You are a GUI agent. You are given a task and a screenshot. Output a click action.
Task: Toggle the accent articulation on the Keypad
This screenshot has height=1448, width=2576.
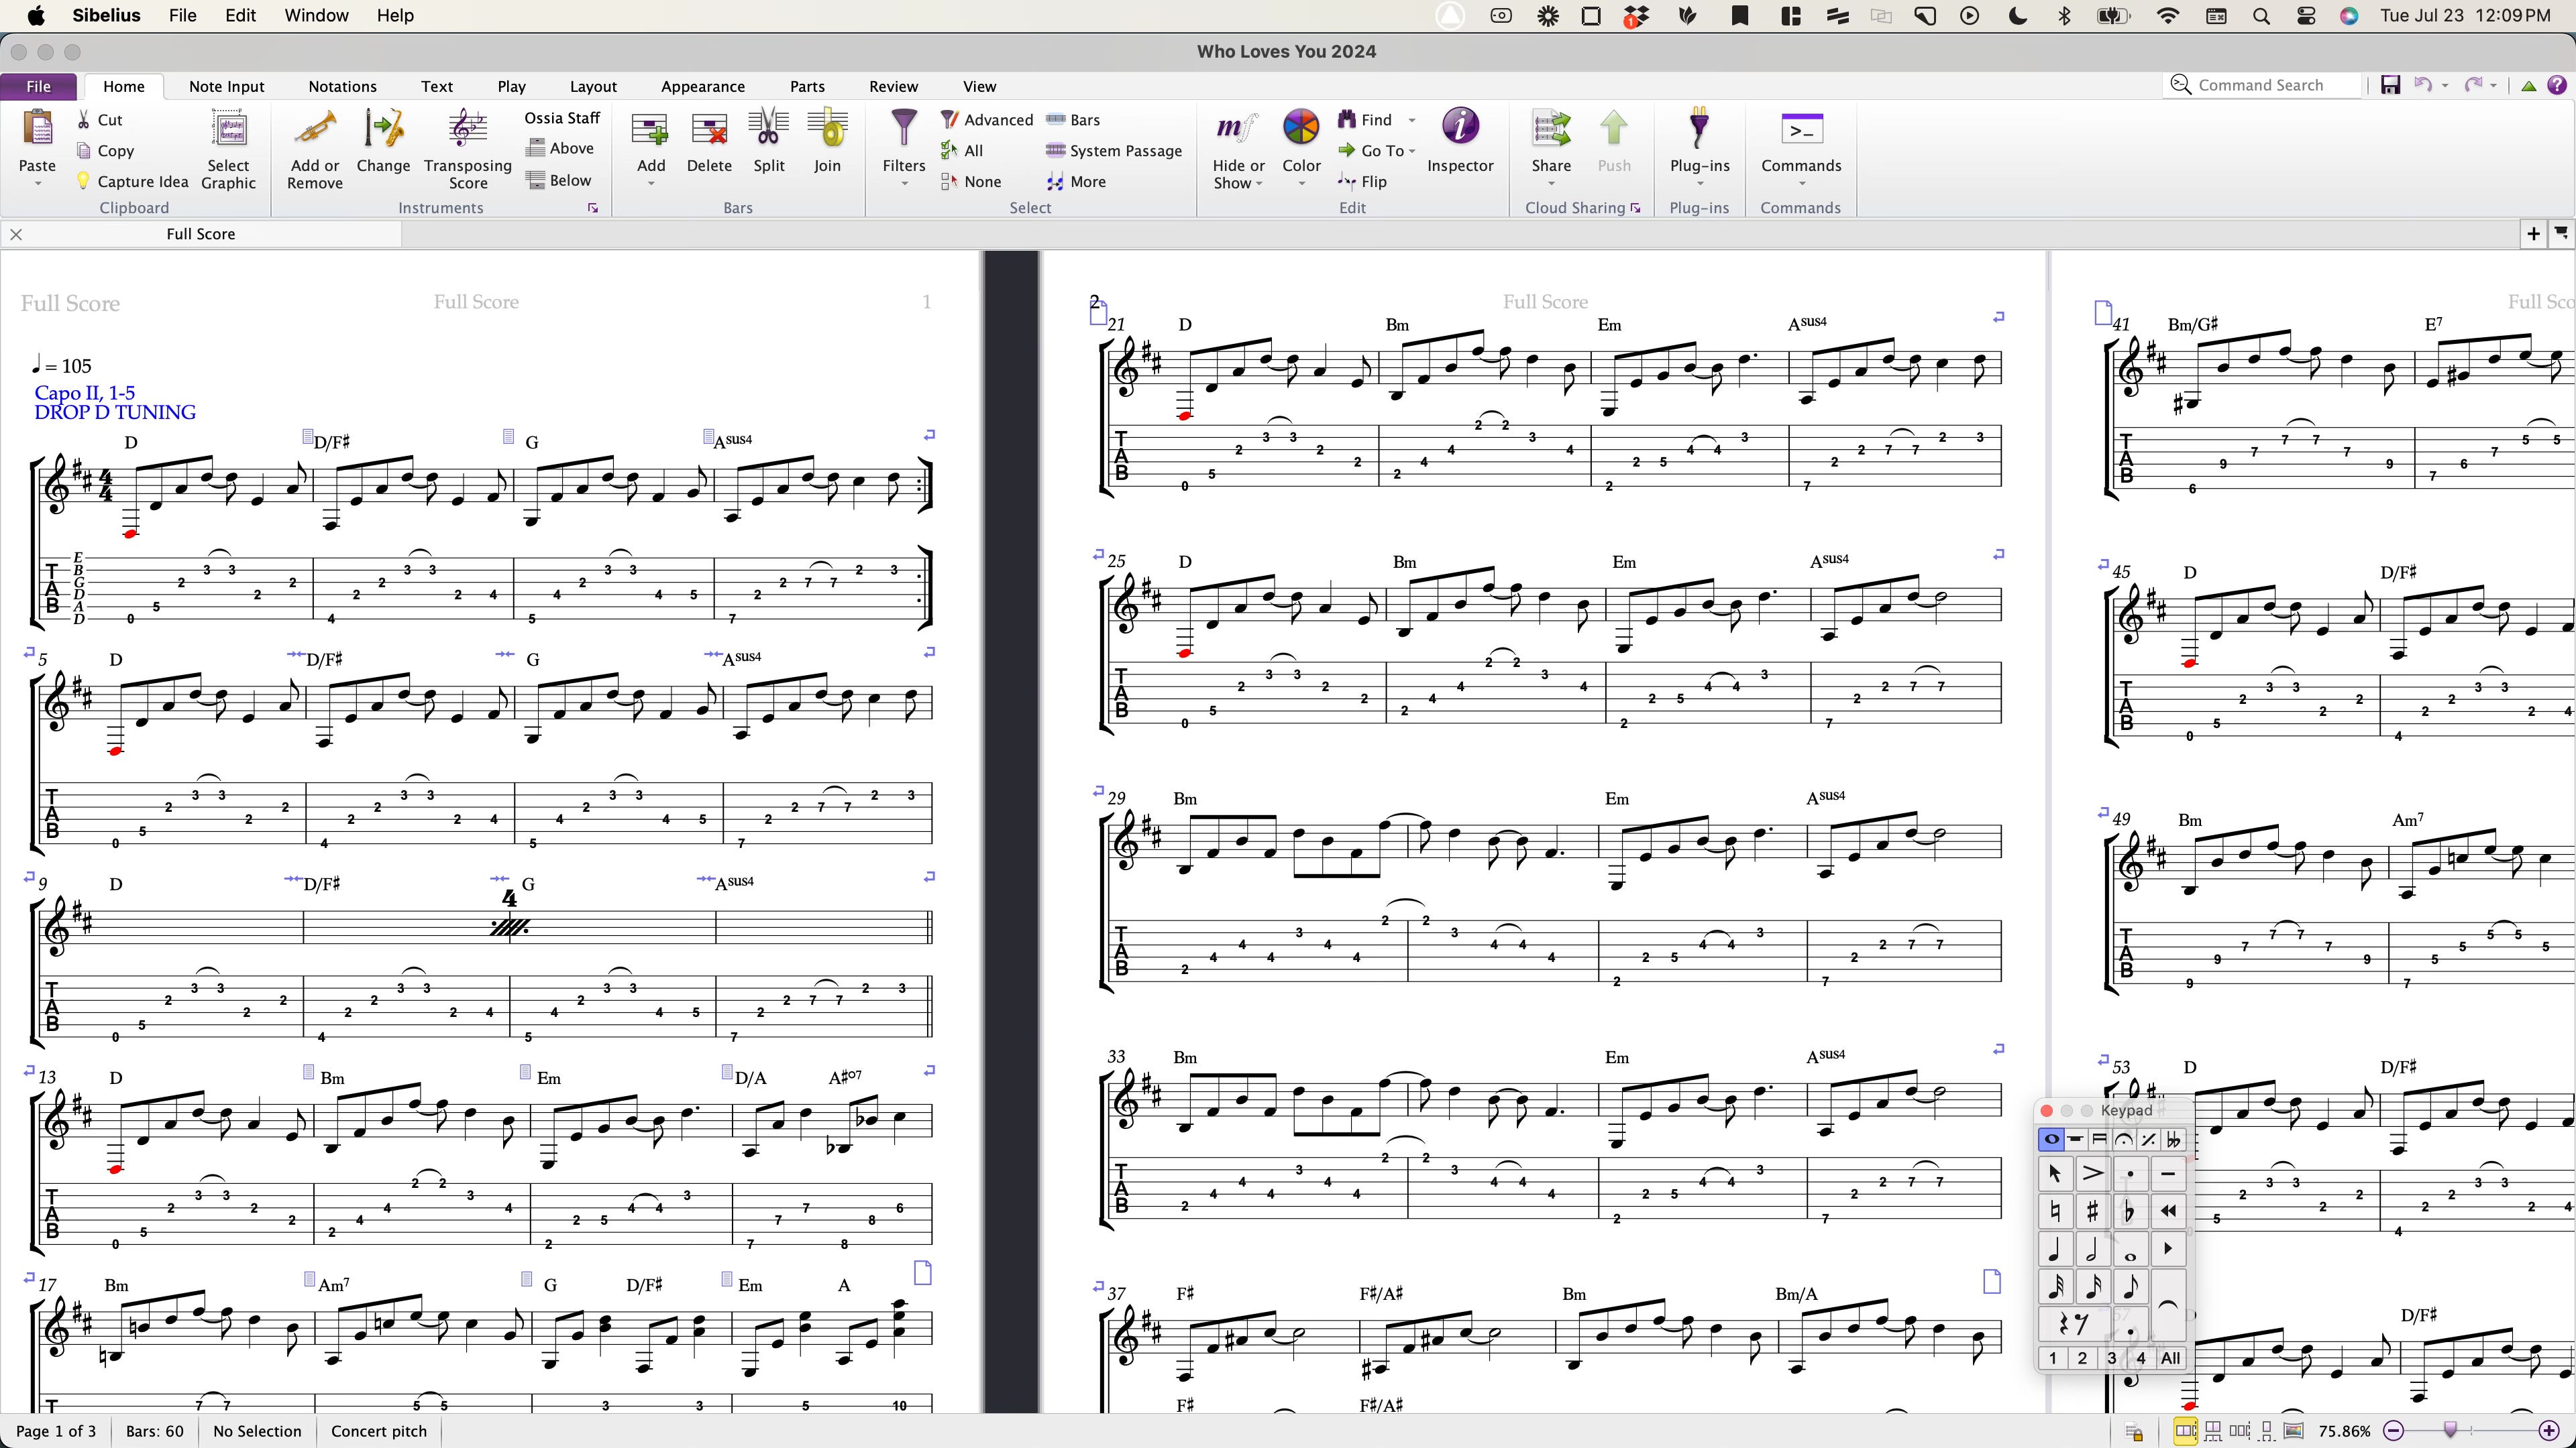2092,1173
